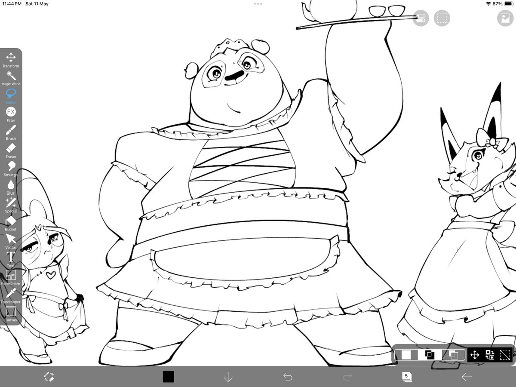Screen dimensions: 516x387
Task: Open the layers panel showing 5 layers
Action: coord(407,377)
